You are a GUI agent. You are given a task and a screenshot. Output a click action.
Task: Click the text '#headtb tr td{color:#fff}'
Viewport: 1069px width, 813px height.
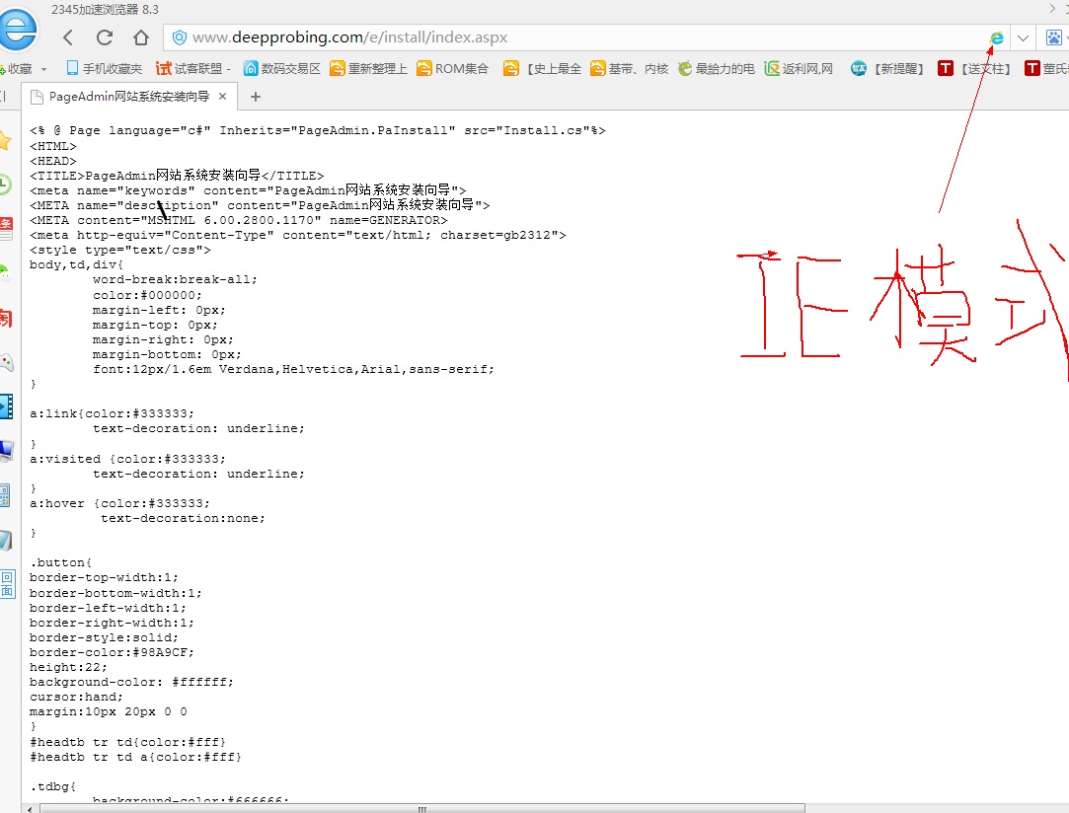(127, 741)
